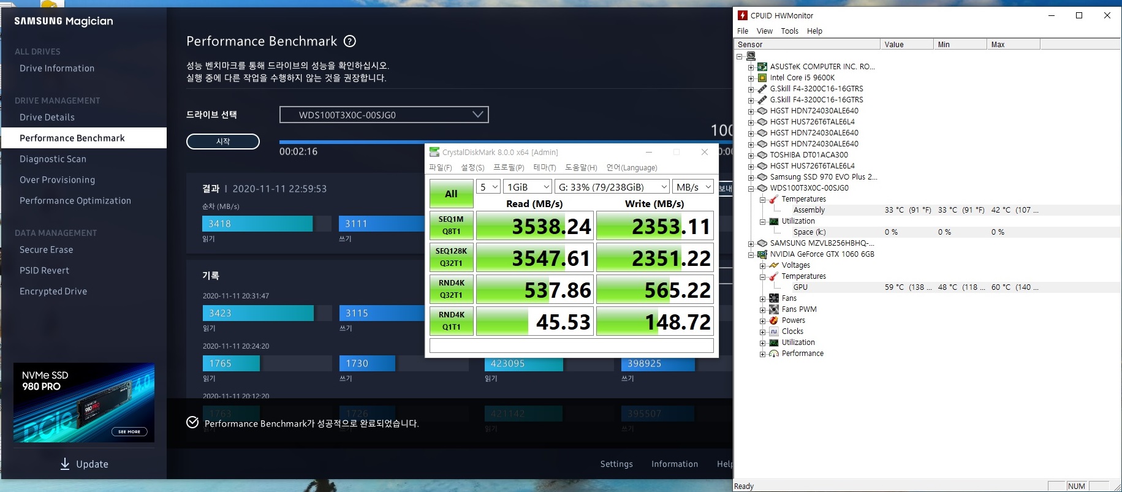
Task: Expand the Fans PWM tree node
Action: [x=763, y=310]
